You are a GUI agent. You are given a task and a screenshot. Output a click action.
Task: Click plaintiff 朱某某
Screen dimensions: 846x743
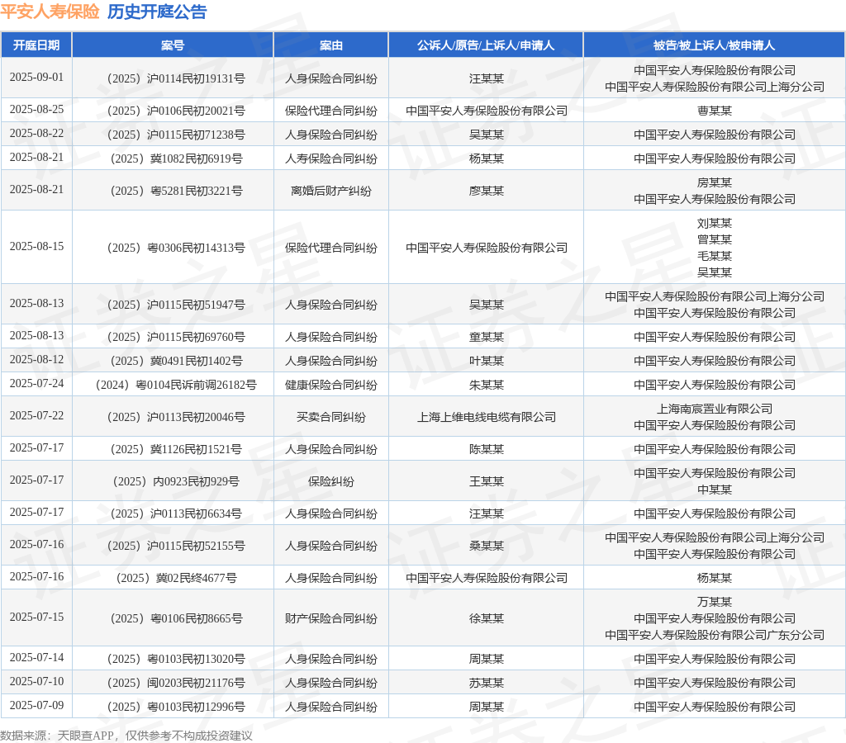click(486, 385)
